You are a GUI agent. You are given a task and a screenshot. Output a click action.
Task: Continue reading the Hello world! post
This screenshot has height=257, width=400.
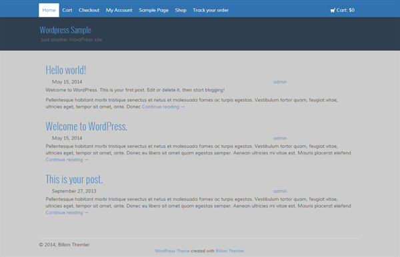(x=163, y=107)
